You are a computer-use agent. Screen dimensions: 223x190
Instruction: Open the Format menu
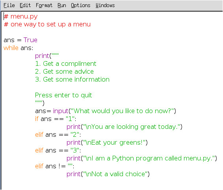point(44,6)
